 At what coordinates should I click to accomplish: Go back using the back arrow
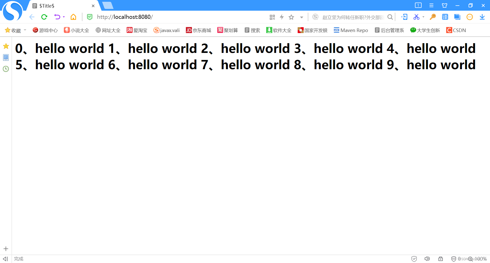32,17
